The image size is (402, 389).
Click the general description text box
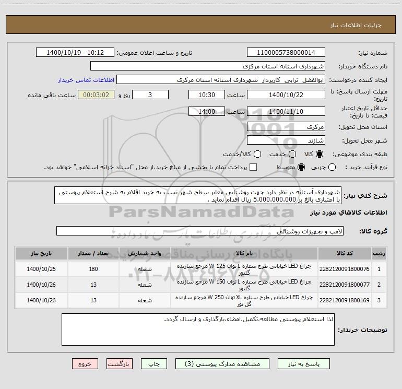198,196
